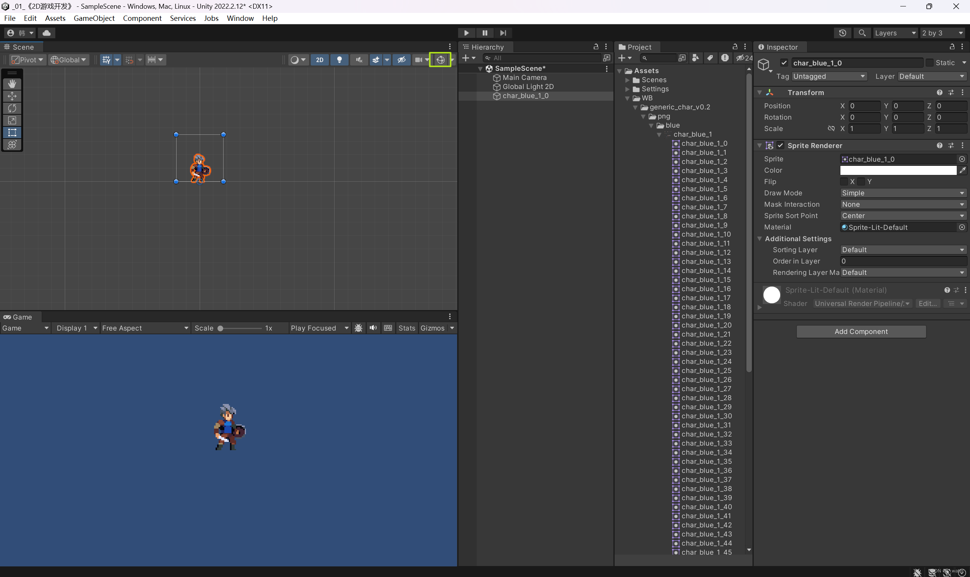970x577 pixels.
Task: Click the Unity cloud services icon
Action: pyautogui.click(x=47, y=33)
